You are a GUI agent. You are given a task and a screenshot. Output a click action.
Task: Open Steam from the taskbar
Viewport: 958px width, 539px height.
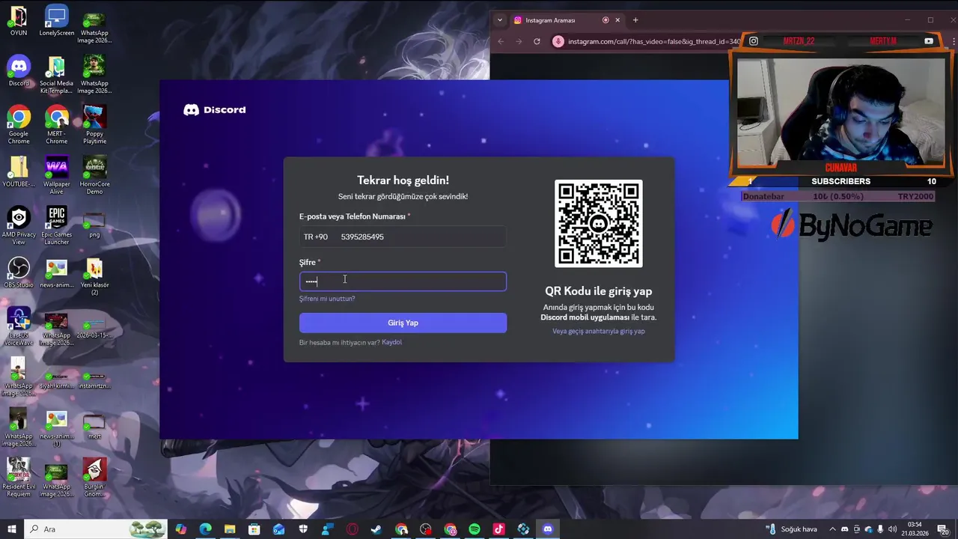376,529
